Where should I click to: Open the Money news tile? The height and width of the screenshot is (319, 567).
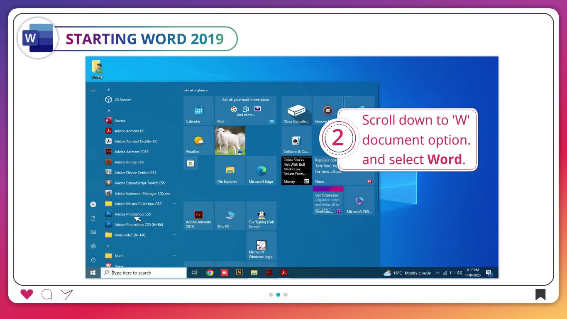click(296, 171)
